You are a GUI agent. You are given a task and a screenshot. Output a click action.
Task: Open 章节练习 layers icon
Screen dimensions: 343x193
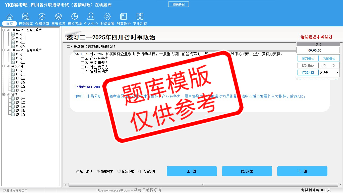coord(58,17)
